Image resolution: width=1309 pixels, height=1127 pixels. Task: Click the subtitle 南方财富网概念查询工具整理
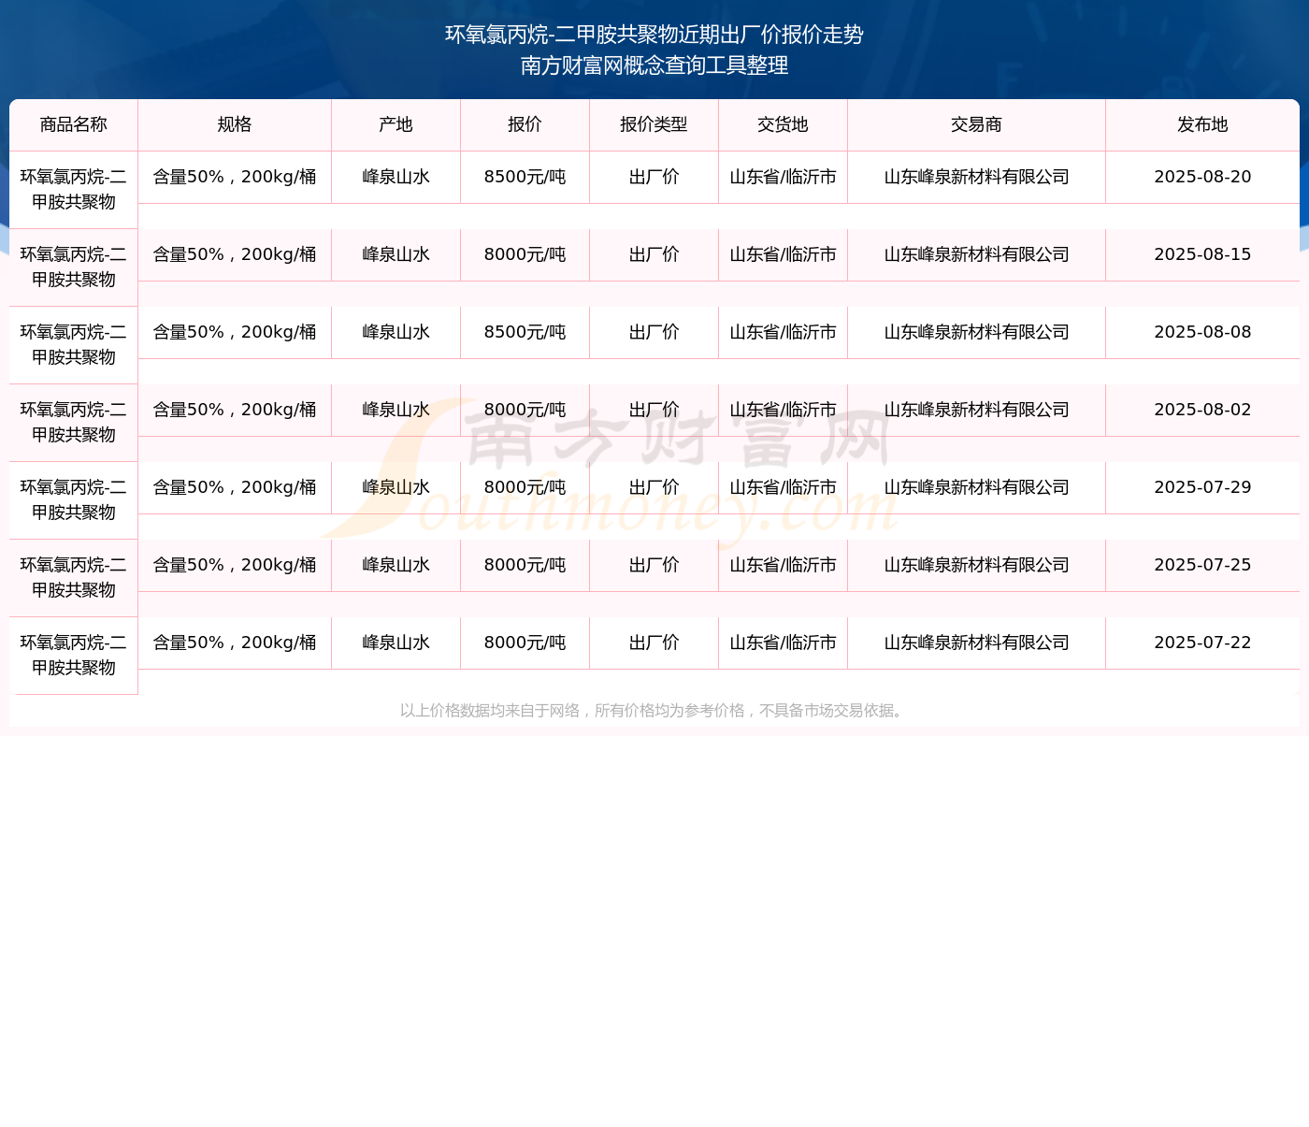point(654,65)
